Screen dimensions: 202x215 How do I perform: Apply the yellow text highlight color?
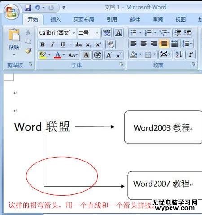(43, 55)
